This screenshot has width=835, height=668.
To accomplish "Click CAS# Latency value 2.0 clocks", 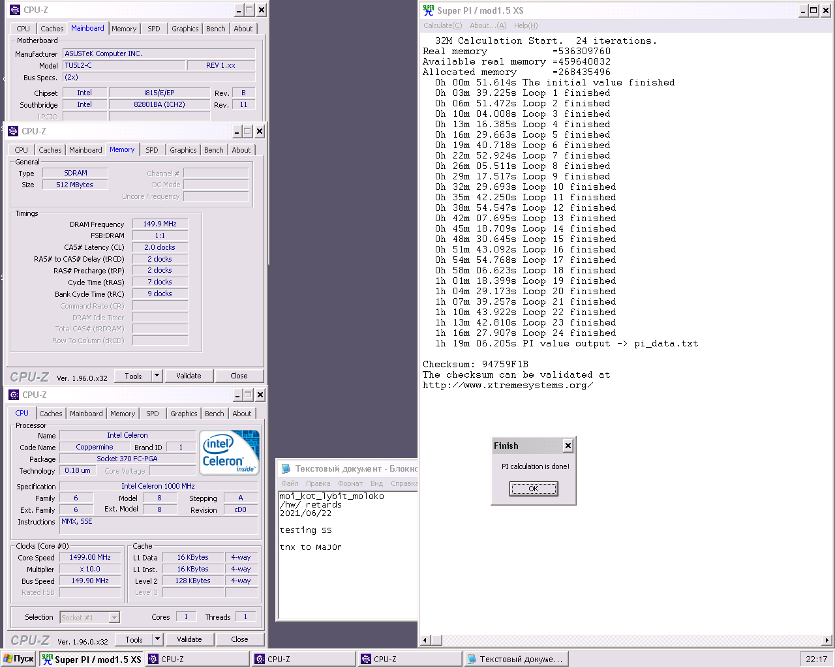I will 160,247.
